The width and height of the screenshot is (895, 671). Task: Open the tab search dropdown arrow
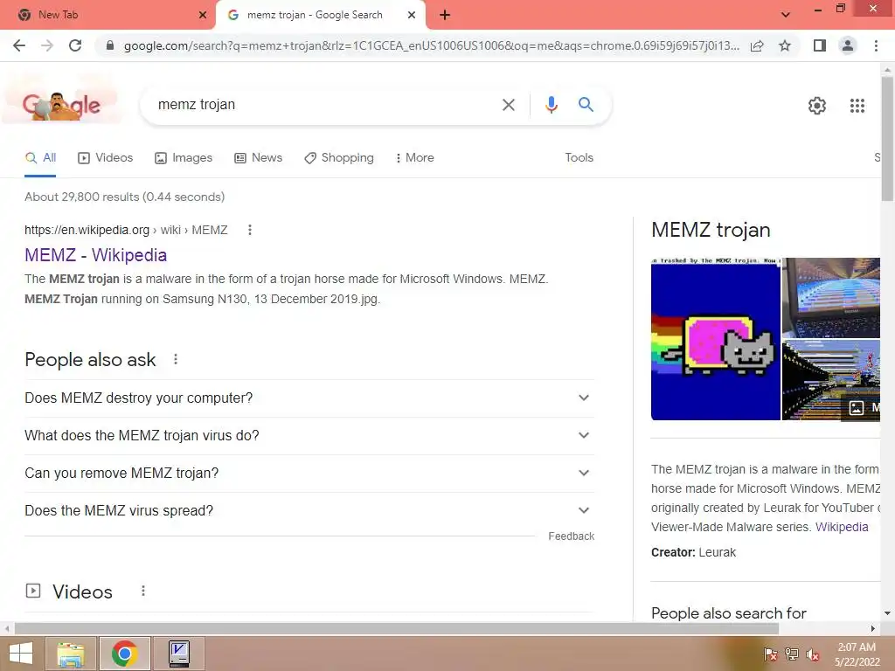coord(786,15)
